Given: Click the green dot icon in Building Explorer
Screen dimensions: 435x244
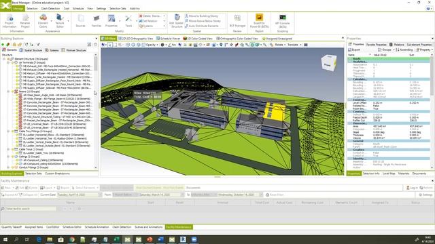Looking at the screenshot, I should click(x=3, y=45).
